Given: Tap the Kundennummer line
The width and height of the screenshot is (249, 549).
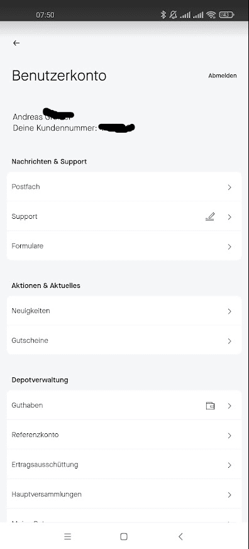Looking at the screenshot, I should (x=74, y=128).
